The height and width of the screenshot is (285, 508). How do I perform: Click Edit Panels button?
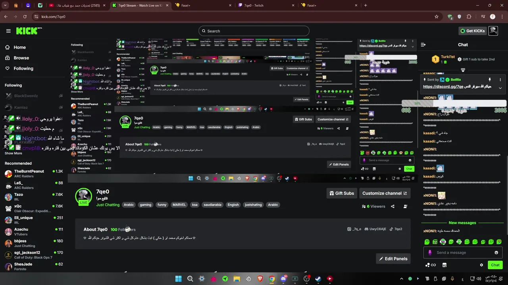coord(393,258)
